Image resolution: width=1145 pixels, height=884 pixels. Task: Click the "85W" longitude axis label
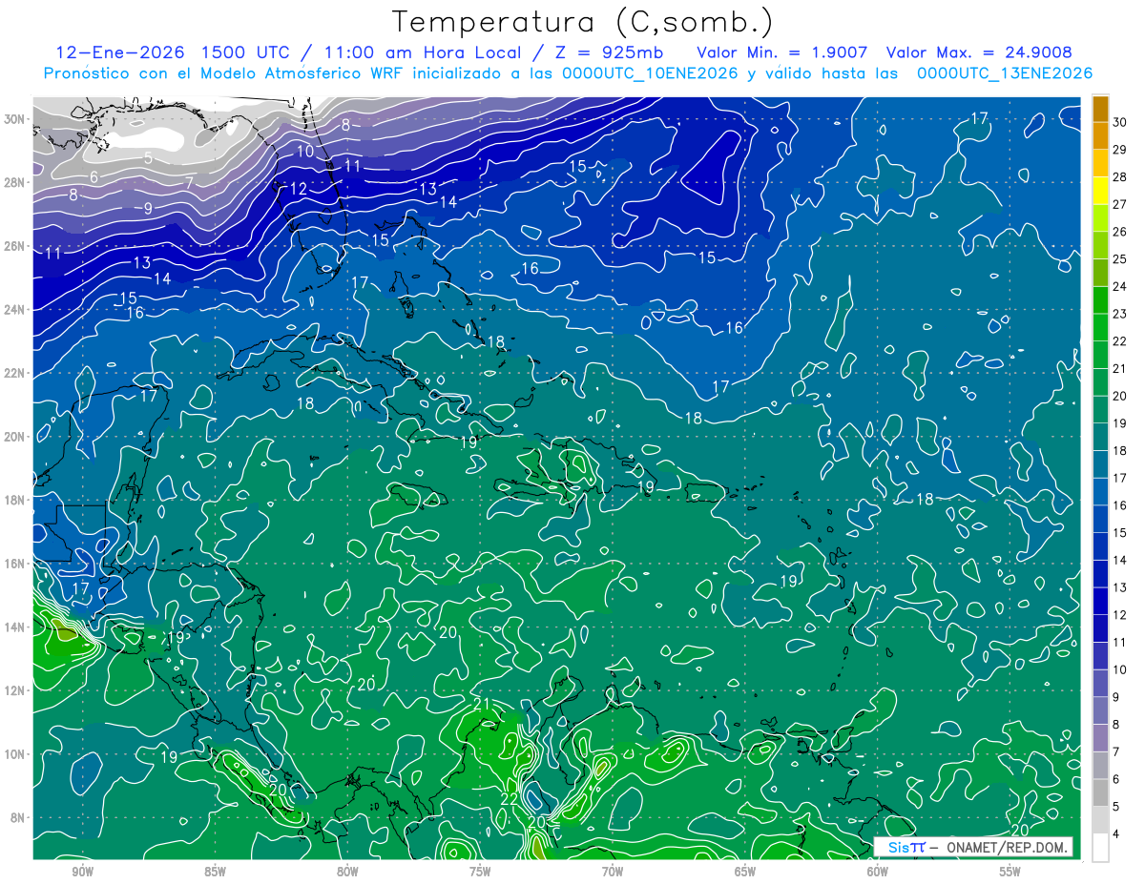[215, 872]
